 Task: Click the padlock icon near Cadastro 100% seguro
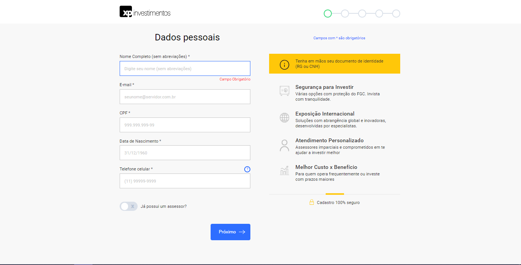[312, 202]
